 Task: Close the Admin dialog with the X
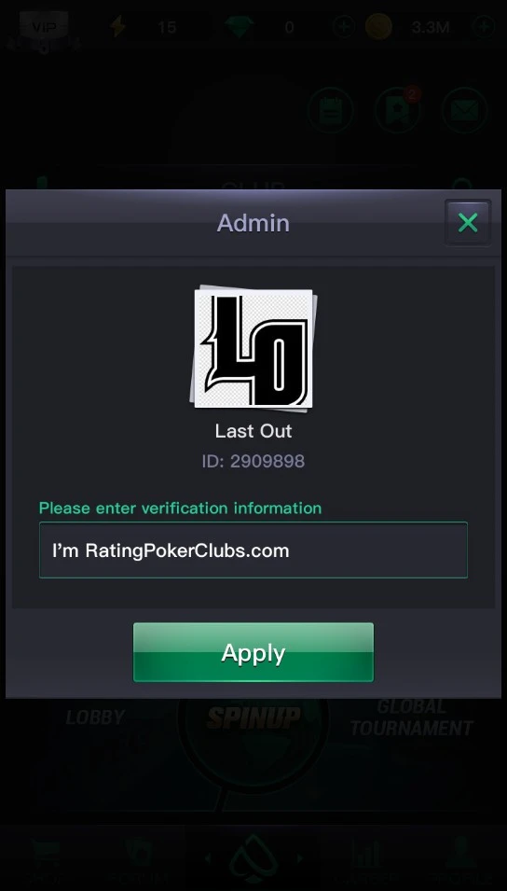tap(467, 223)
